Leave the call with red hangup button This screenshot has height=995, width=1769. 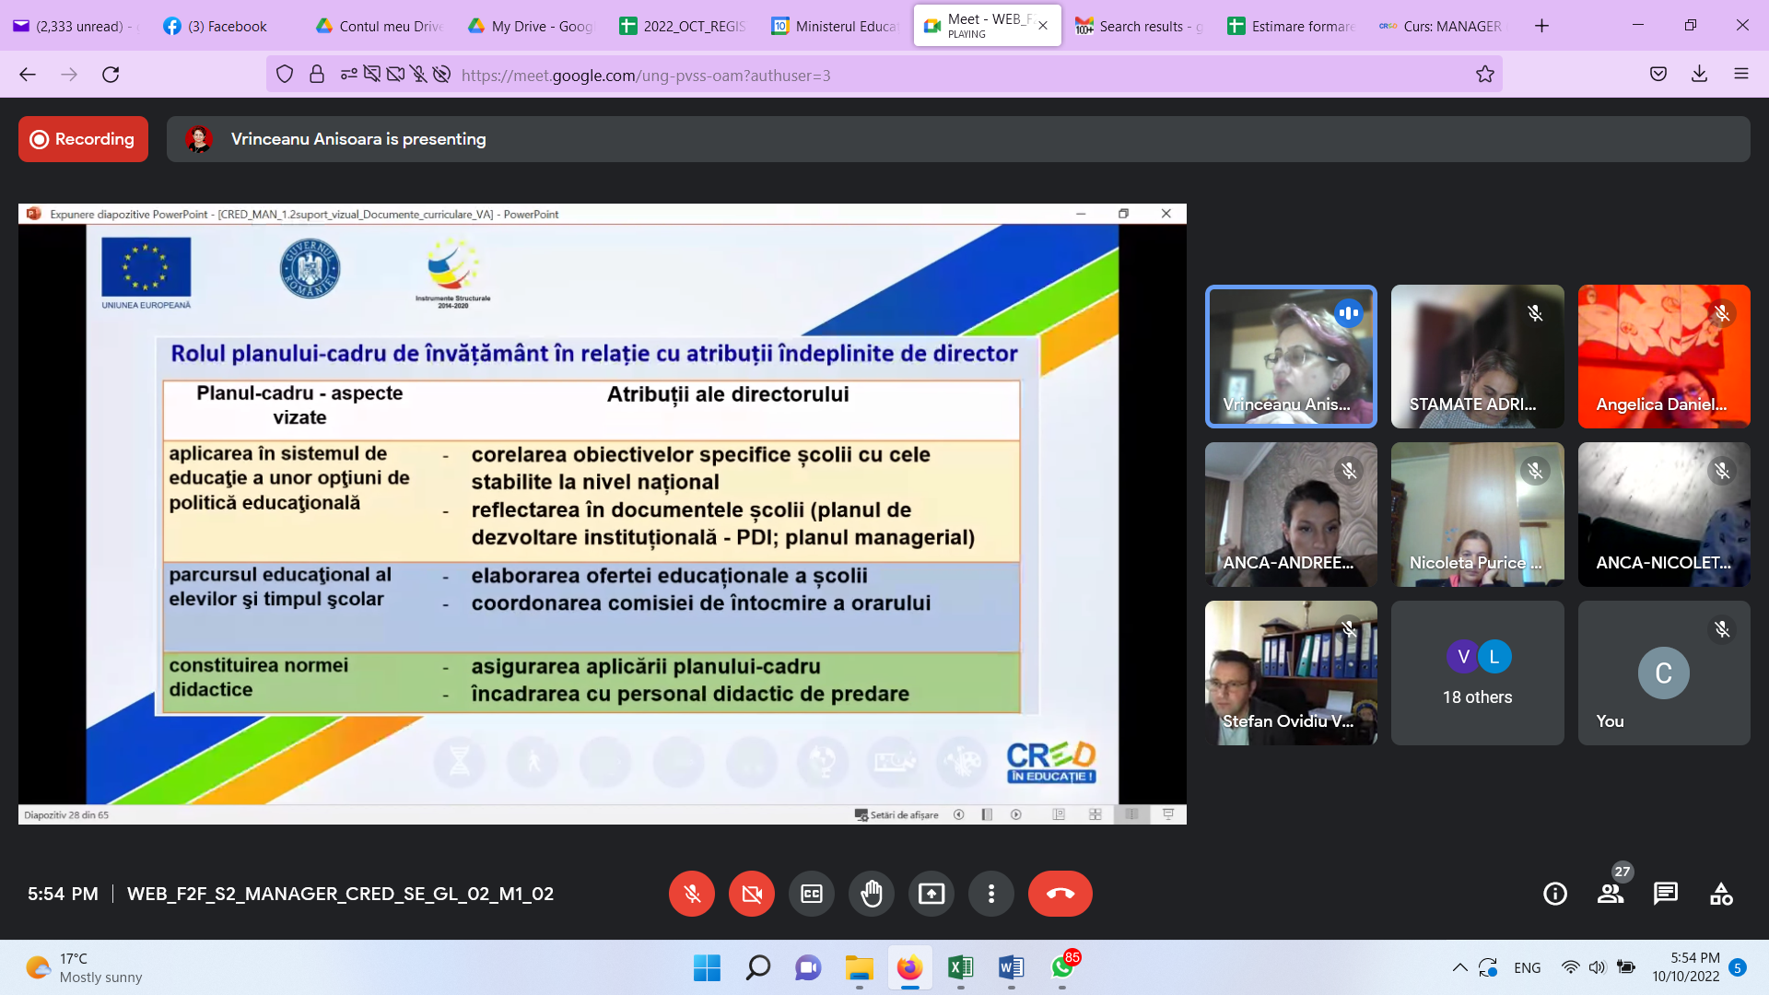tap(1060, 894)
